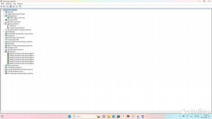Screen dimensions: 212x119
Task: Expand Аудиовходы и аудиовыходы category
Action: 4,14
